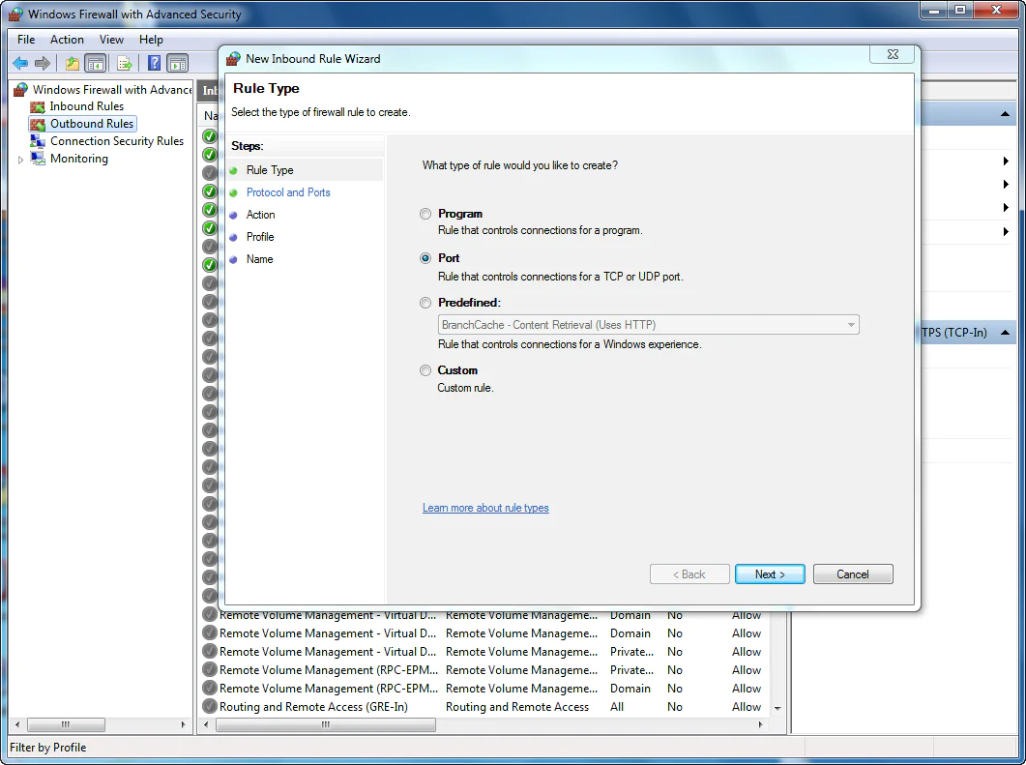This screenshot has width=1026, height=765.
Task: Click the Routing and Remote Access group cell
Action: click(517, 707)
